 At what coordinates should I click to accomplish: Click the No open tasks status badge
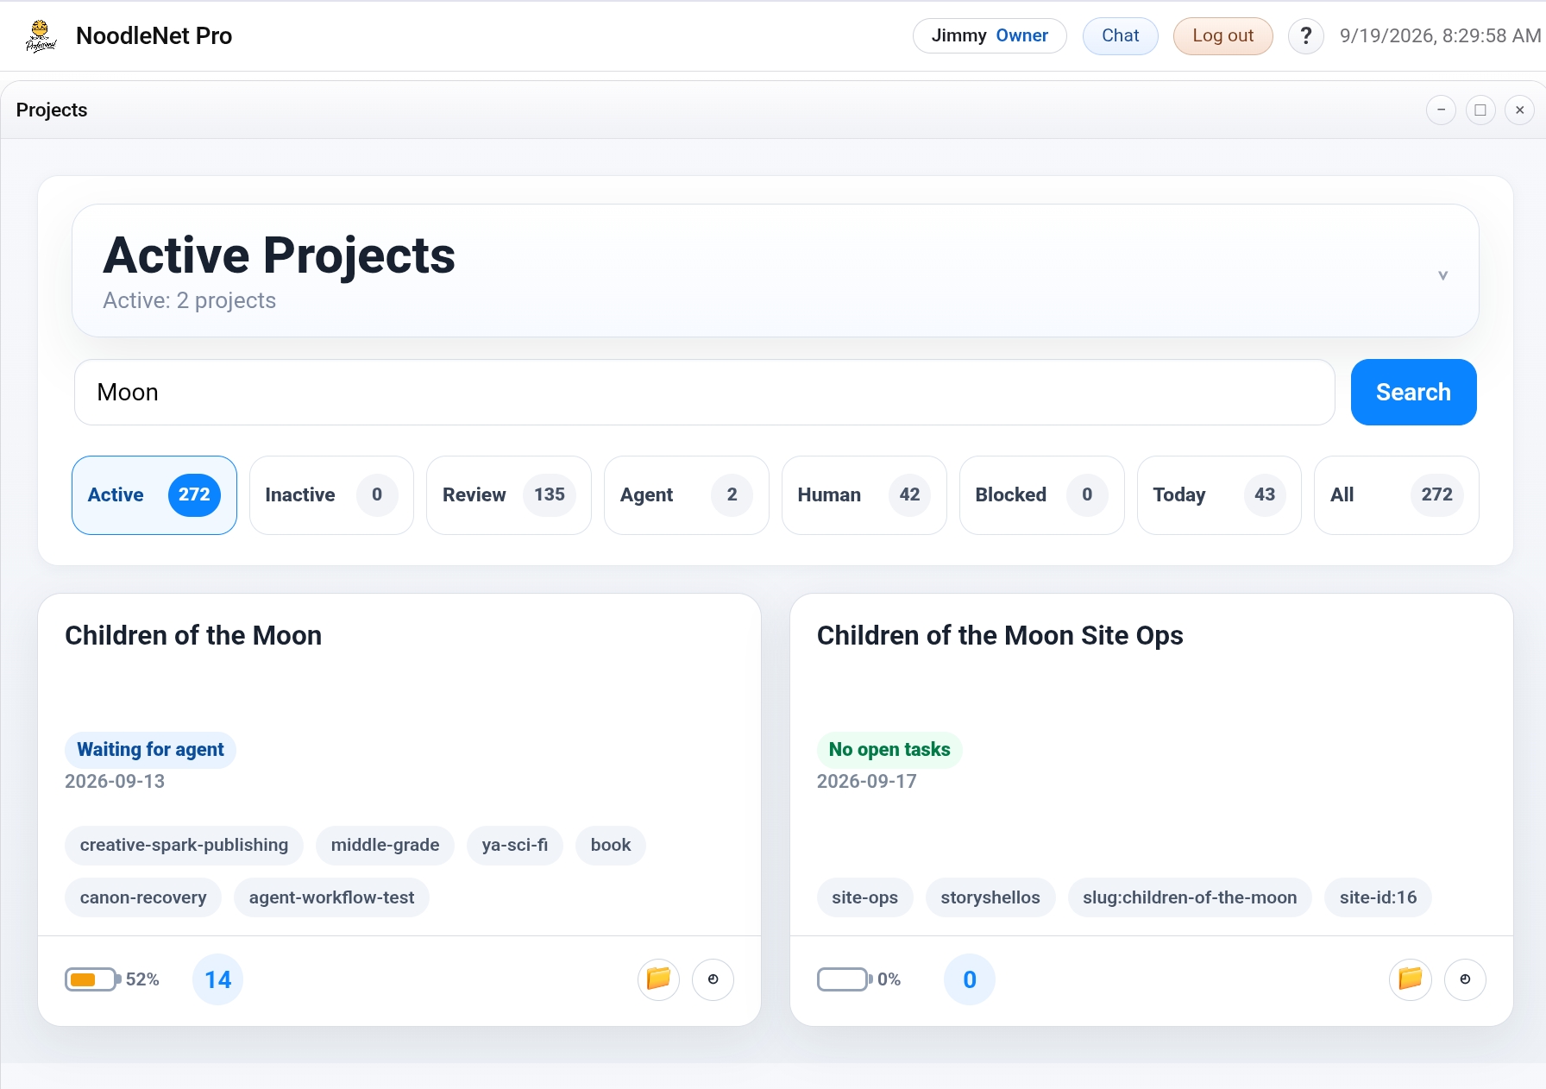pos(889,750)
